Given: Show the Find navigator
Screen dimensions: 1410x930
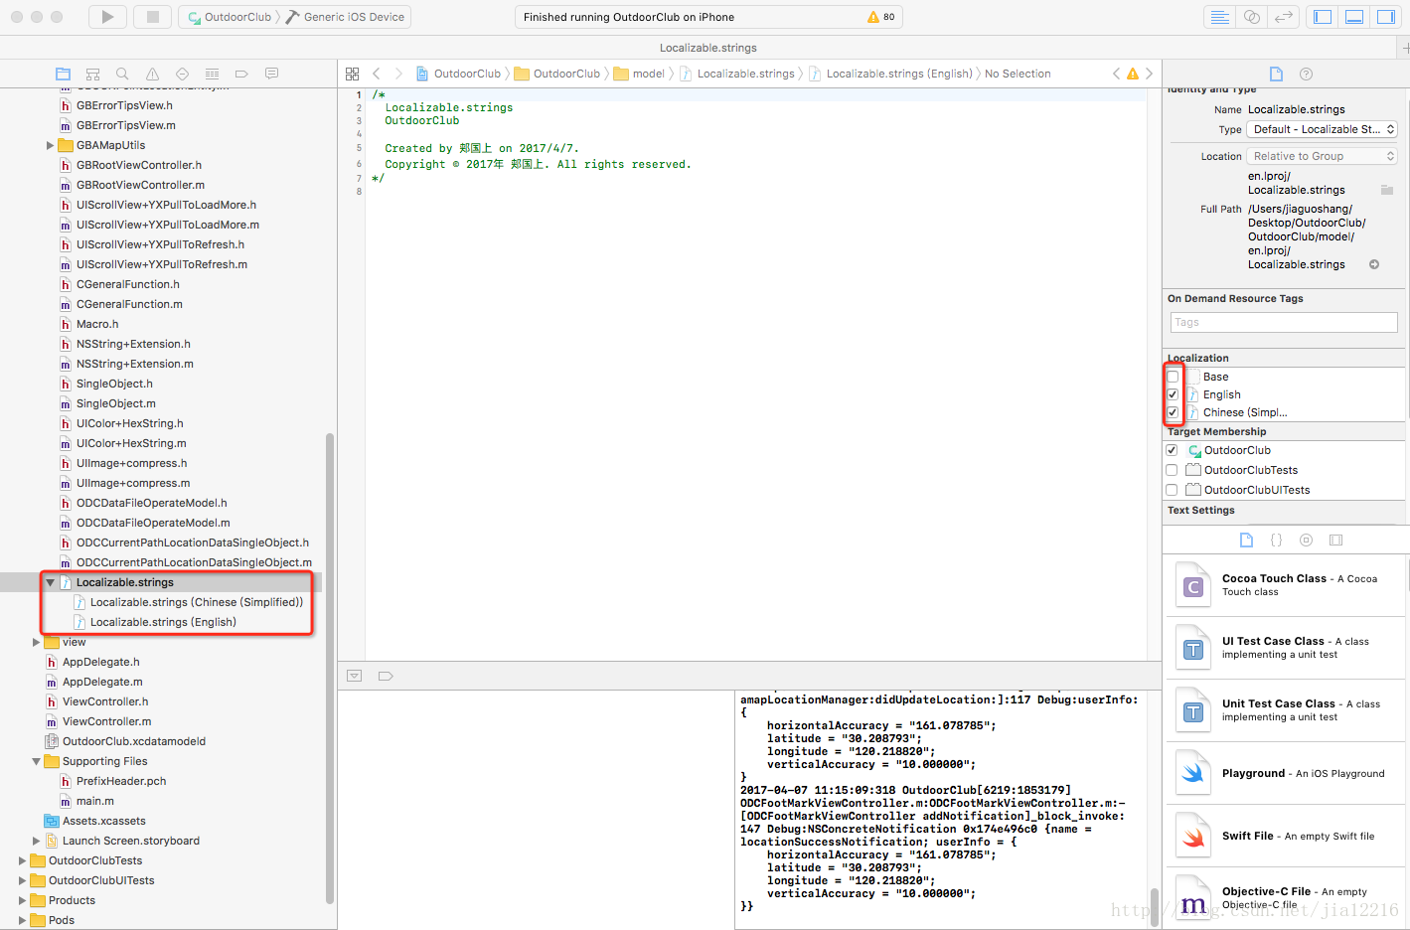Looking at the screenshot, I should (122, 74).
